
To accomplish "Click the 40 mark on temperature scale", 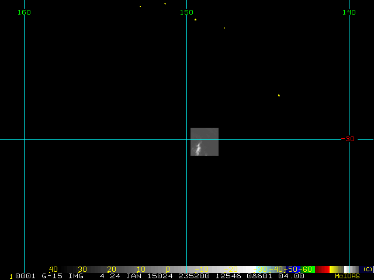I will click(x=53, y=269).
